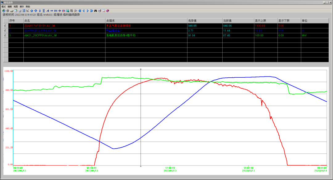Open the 视图 menu
The image size is (333, 180).
click(x=16, y=6)
